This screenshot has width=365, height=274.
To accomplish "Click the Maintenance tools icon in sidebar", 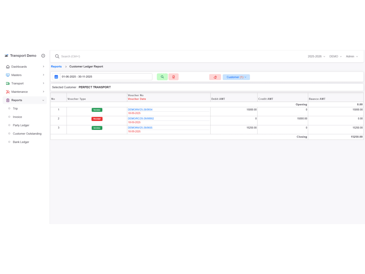I will tap(8, 92).
